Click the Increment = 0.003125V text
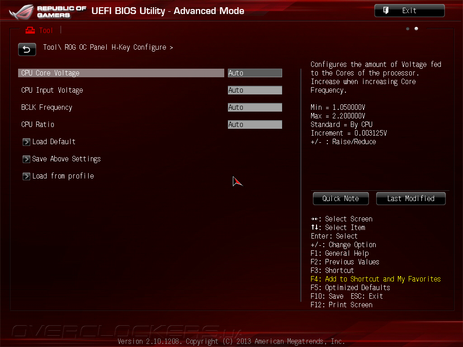Image resolution: width=463 pixels, height=347 pixels. 349,133
